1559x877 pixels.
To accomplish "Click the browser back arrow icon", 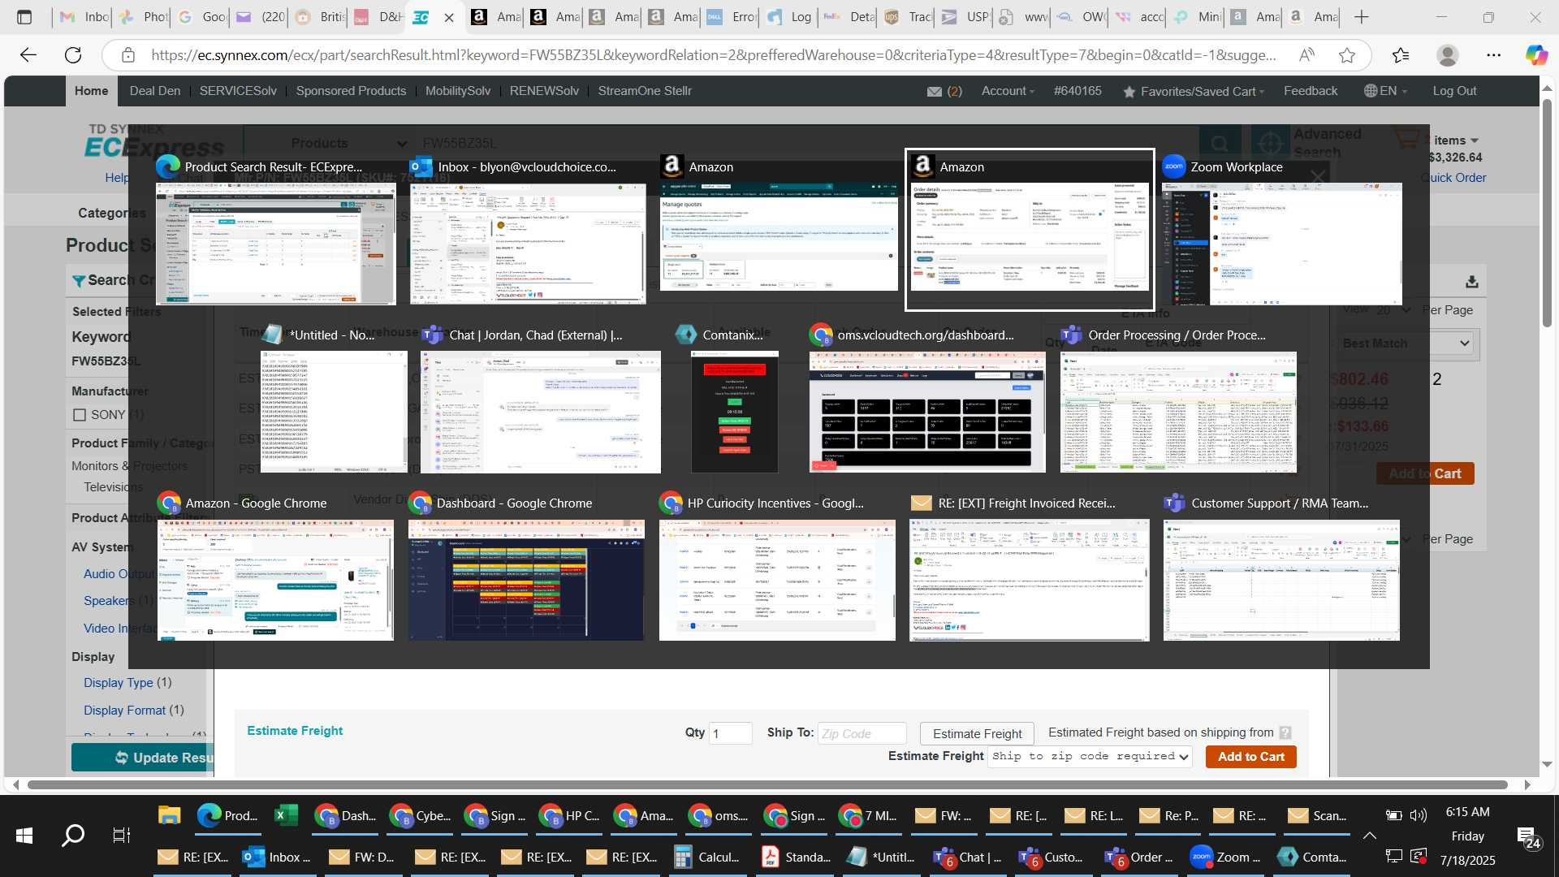I will (x=28, y=55).
